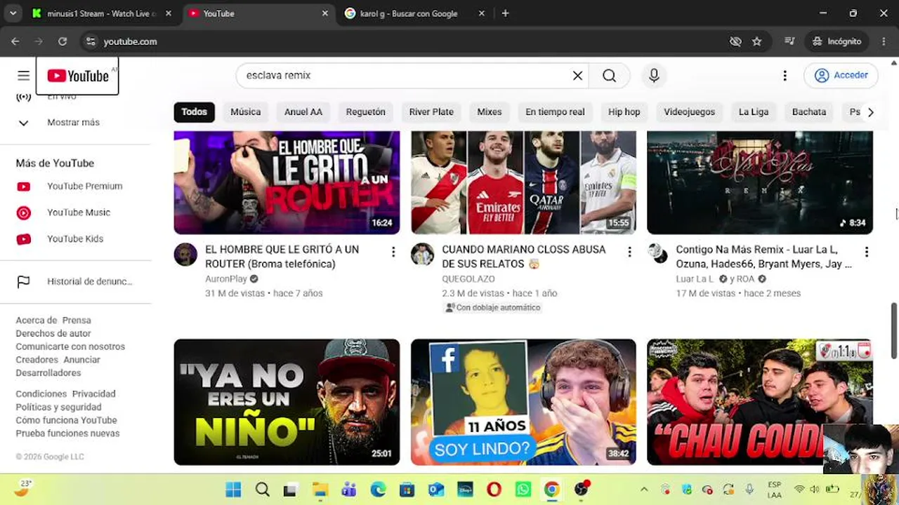Open Cómo funciona YouTube link
The height and width of the screenshot is (505, 899).
(x=67, y=421)
